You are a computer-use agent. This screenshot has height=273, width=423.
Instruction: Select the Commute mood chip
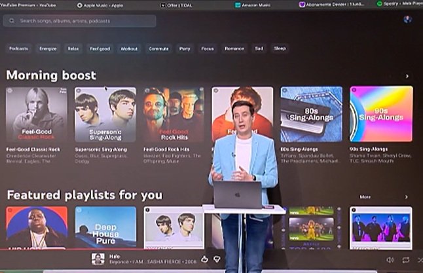pos(158,49)
